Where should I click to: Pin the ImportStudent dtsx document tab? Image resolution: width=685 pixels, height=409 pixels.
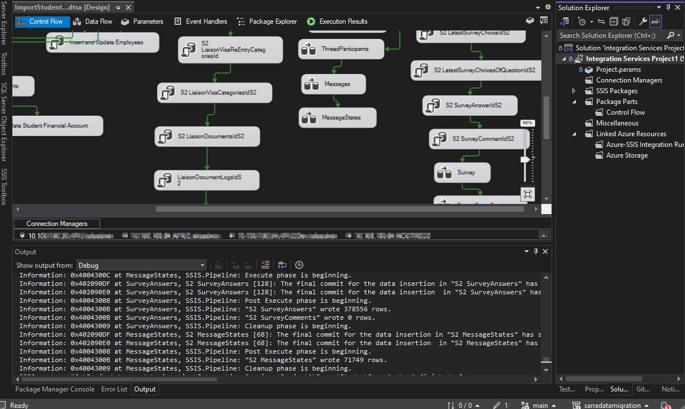118,7
